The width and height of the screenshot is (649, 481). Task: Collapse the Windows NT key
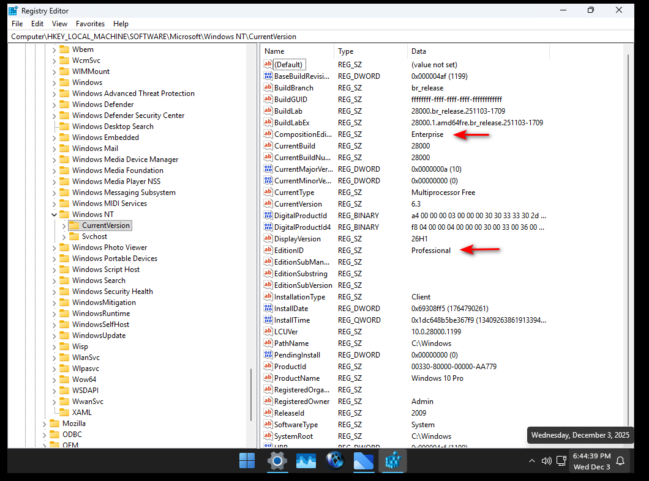tap(54, 215)
